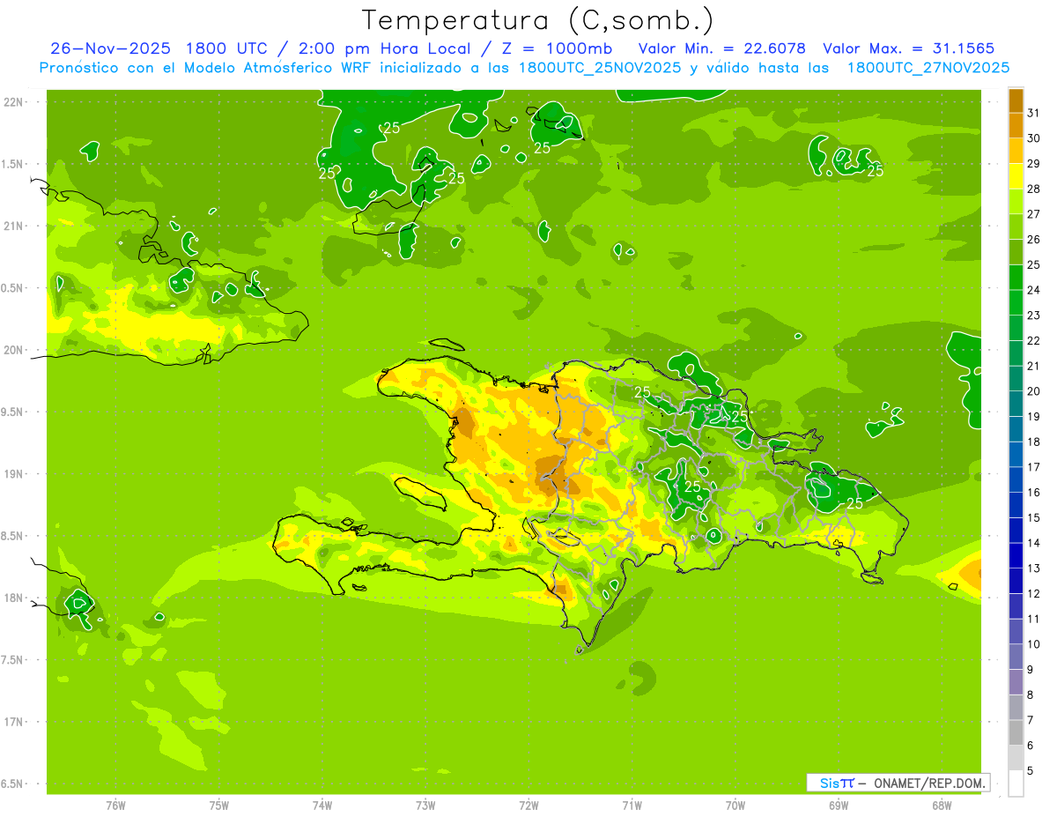Click the color scale's '13' label

tap(1034, 568)
